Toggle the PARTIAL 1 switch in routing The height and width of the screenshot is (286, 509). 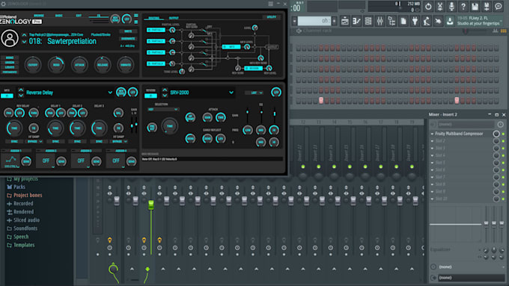[x=156, y=30]
